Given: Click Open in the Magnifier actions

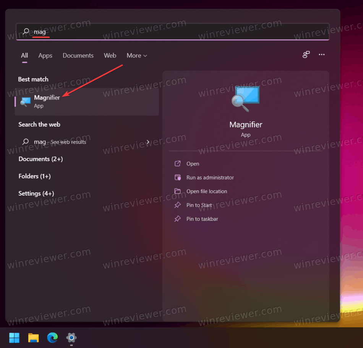Looking at the screenshot, I should [193, 164].
